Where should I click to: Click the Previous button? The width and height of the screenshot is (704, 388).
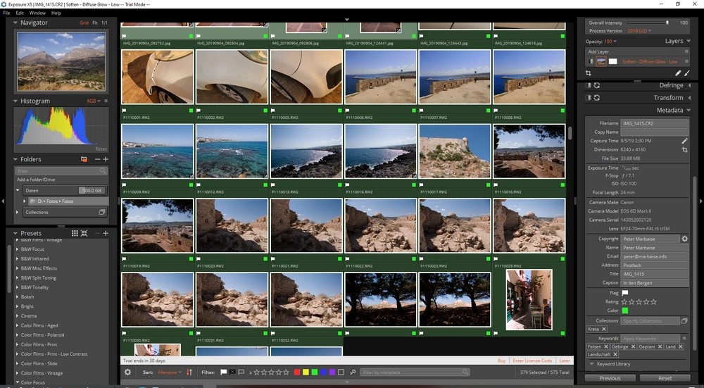tap(610, 378)
